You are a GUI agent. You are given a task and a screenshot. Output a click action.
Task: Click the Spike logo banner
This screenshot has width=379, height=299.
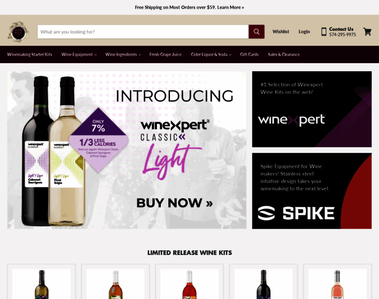[312, 191]
